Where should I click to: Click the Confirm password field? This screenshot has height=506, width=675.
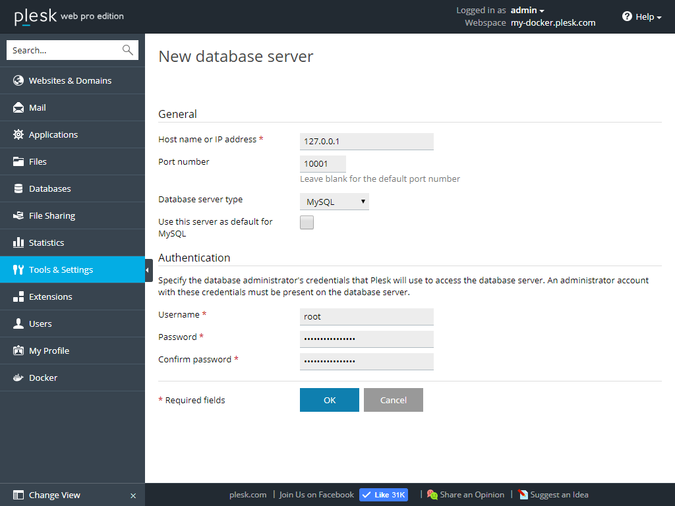pyautogui.click(x=367, y=362)
